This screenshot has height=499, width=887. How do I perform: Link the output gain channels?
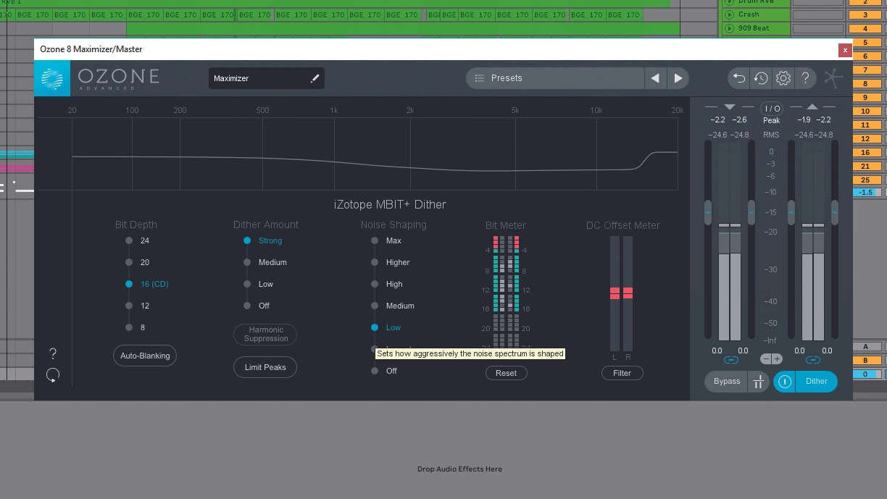tap(813, 360)
